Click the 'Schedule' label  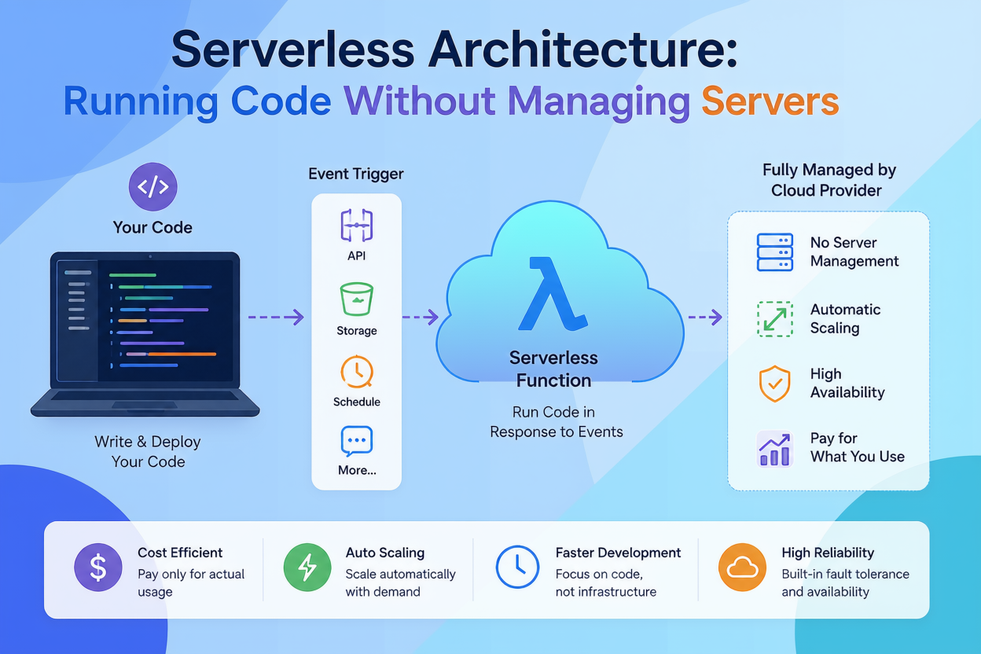pos(357,402)
